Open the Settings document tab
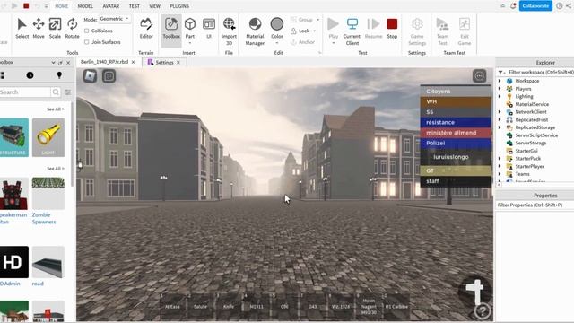Image resolution: width=574 pixels, height=323 pixels. 164,63
